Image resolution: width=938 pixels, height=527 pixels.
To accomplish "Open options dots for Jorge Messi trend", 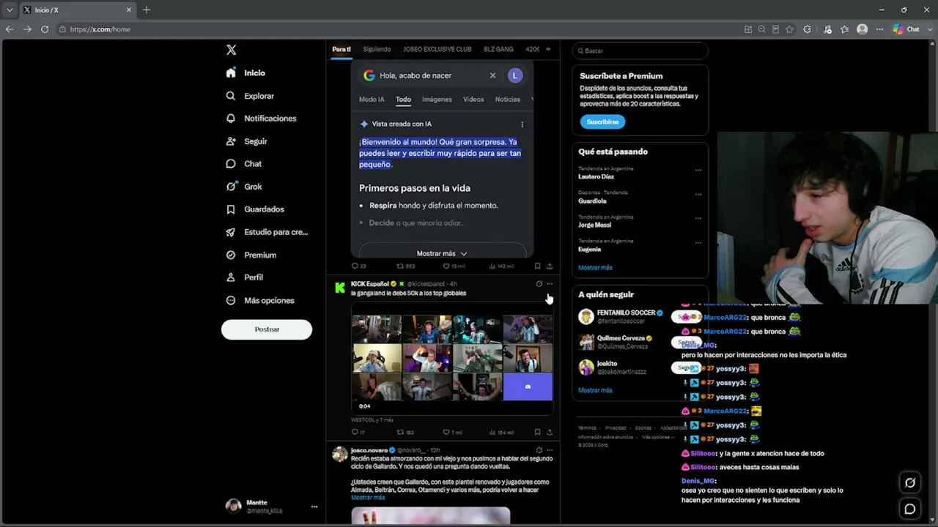I will click(698, 219).
